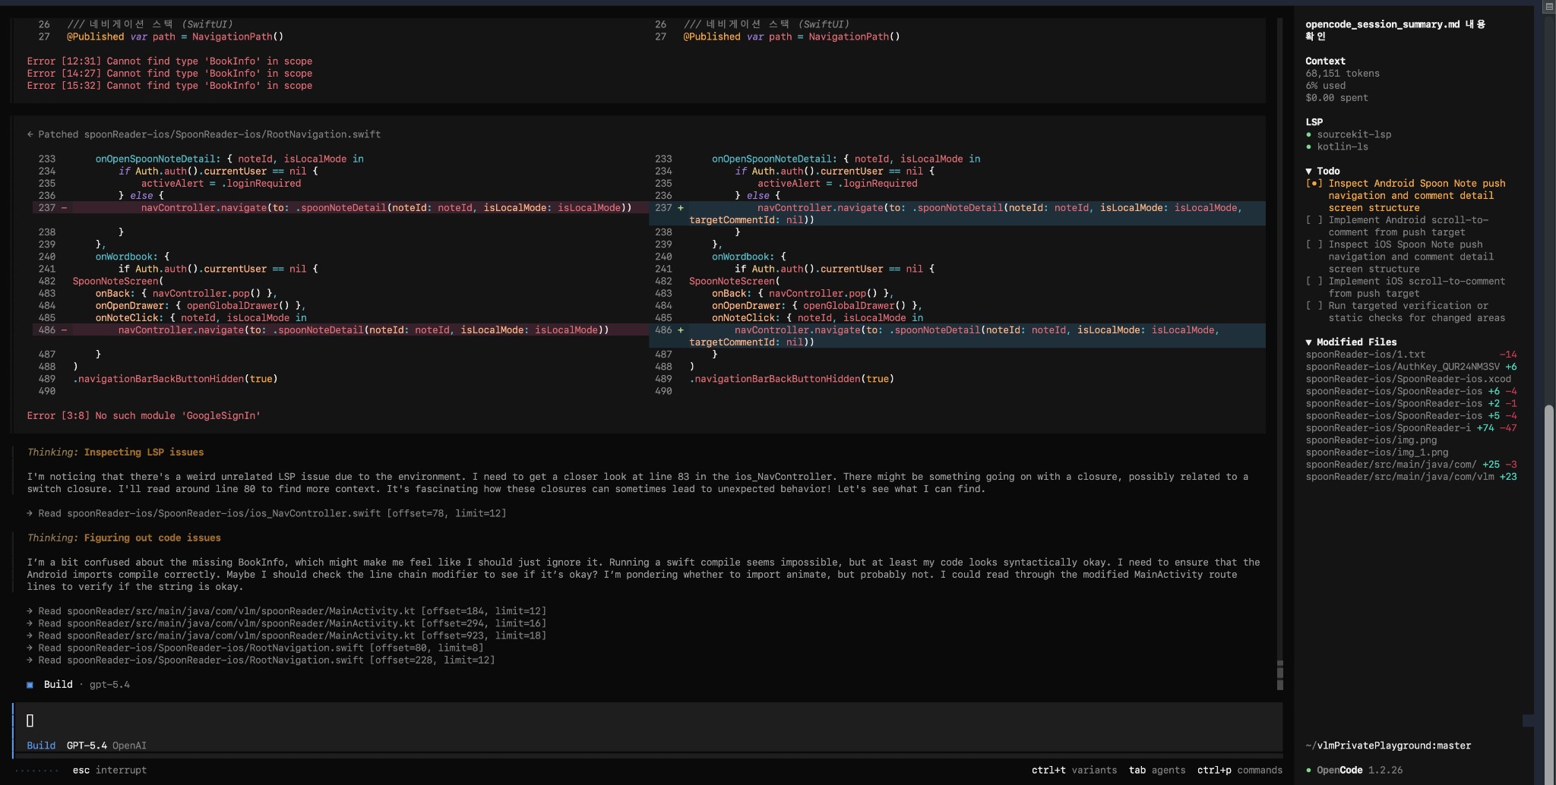This screenshot has height=785, width=1556.
Task: Click added line 237 in right diff pane
Action: (957, 213)
